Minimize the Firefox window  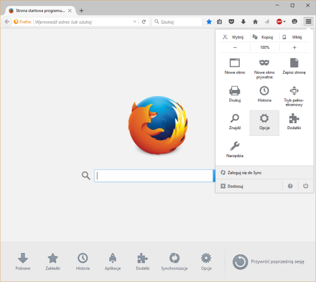277,5
